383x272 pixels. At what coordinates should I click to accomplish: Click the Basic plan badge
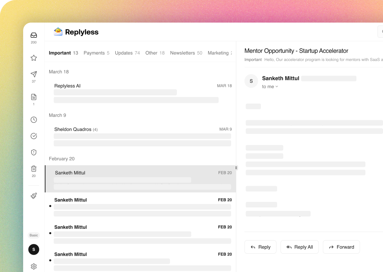point(34,235)
